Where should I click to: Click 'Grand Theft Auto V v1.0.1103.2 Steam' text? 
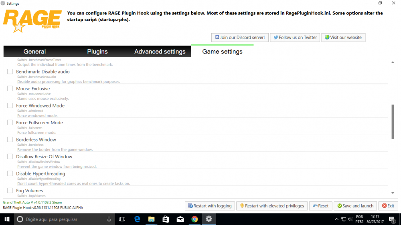pos(32,202)
